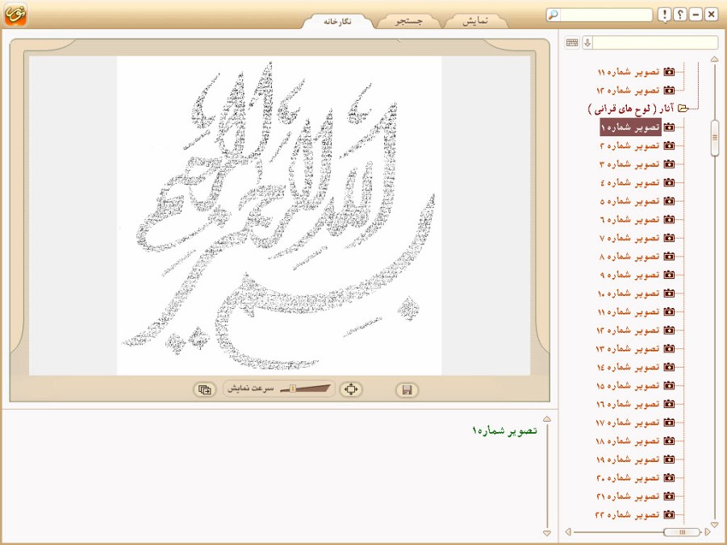Click the camera icon of تصویر شماره ۸
727x545 pixels.
669,256
